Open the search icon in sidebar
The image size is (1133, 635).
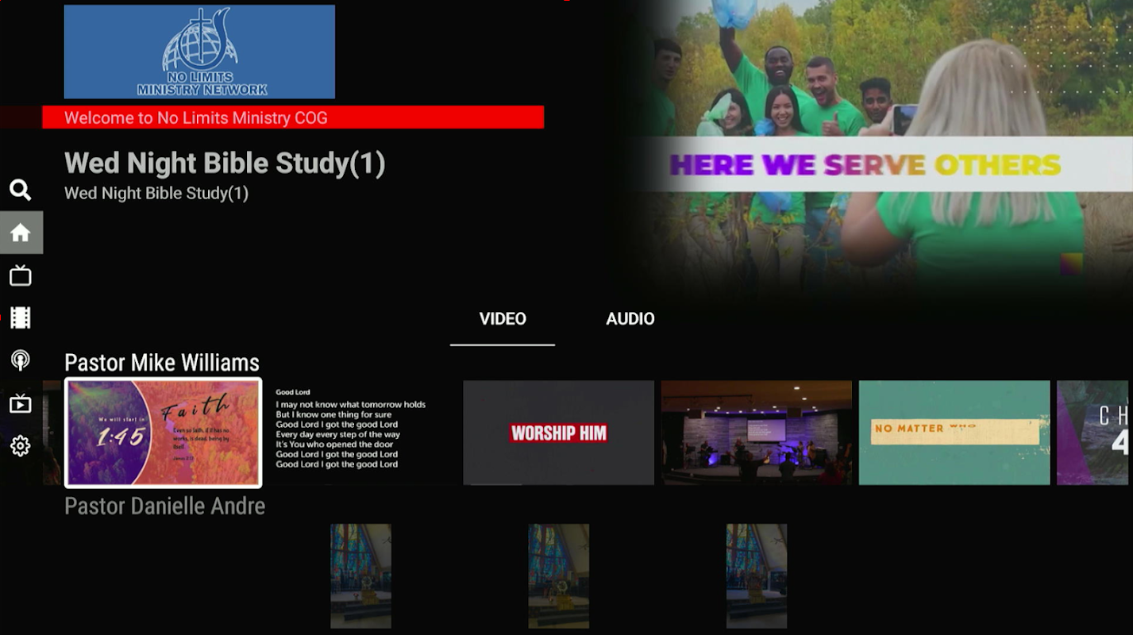20,190
